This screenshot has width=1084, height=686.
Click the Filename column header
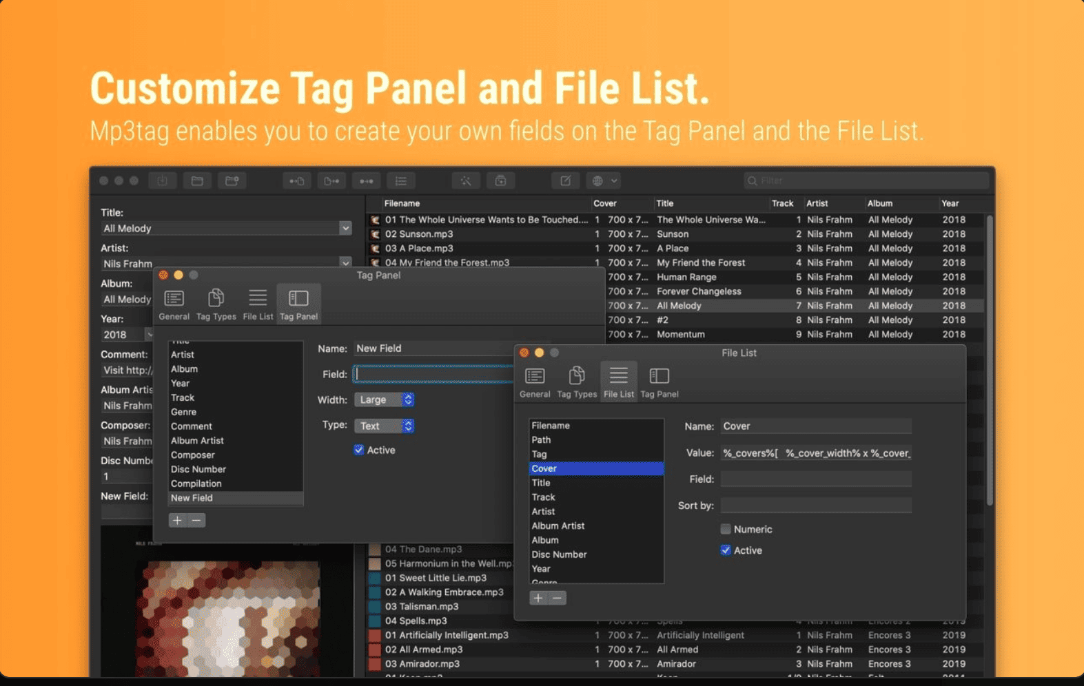click(x=402, y=203)
